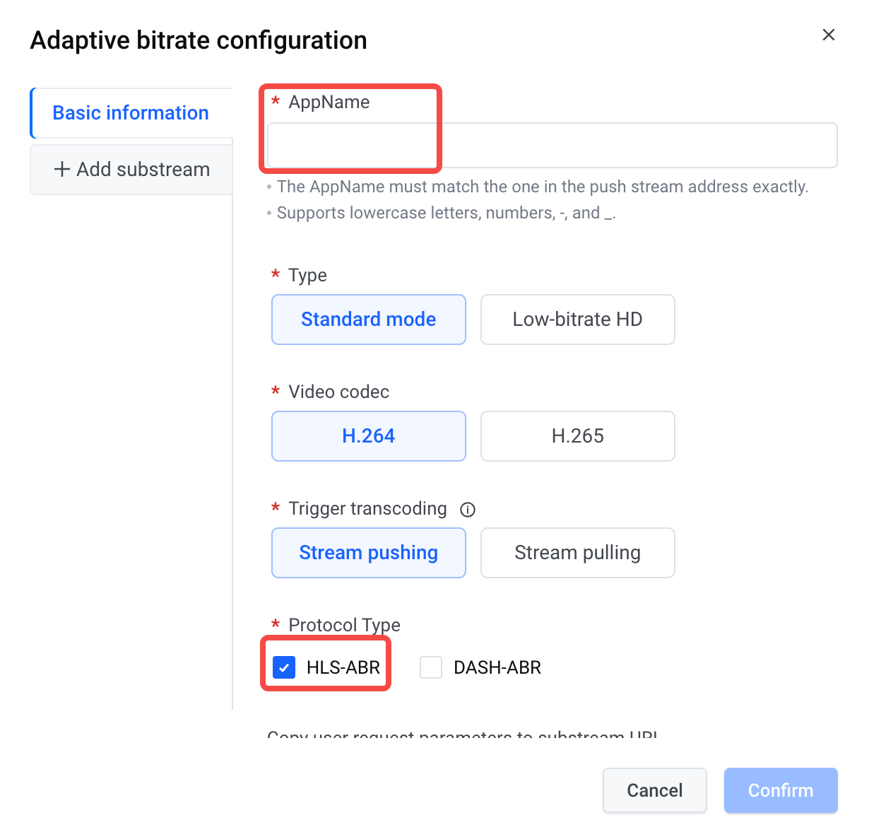
Task: Click the Cancel button
Action: [655, 790]
